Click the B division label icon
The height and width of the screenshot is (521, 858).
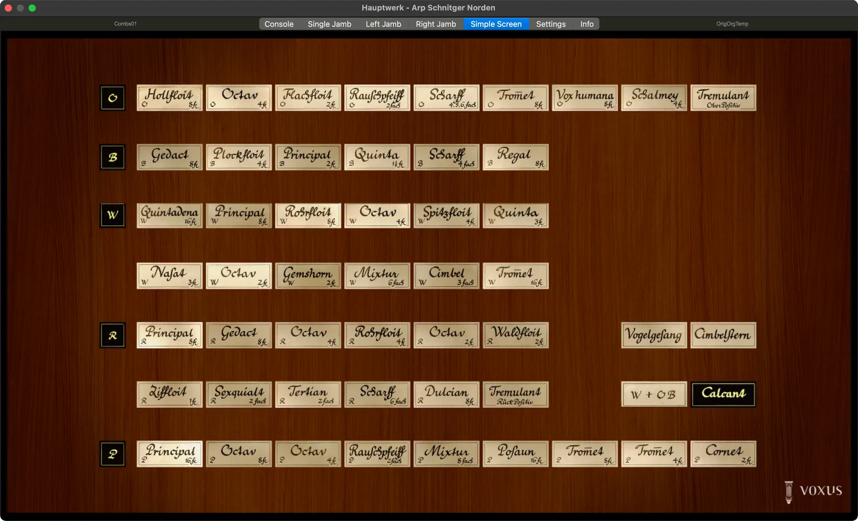[113, 157]
